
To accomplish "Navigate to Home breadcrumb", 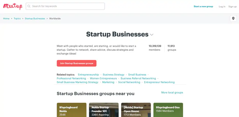I will (6, 19).
